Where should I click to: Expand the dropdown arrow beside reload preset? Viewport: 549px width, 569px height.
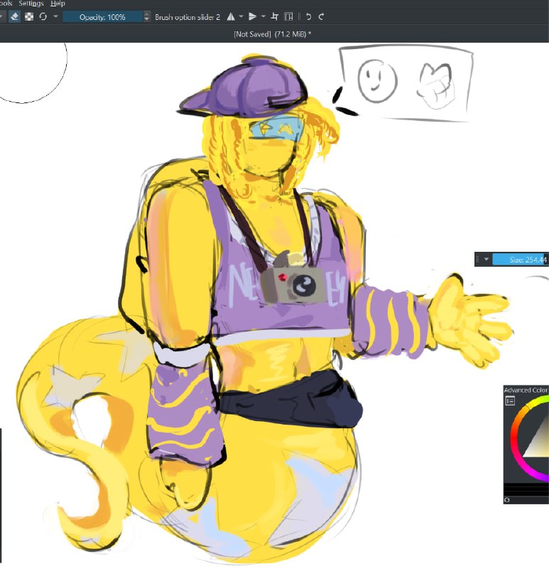(x=55, y=16)
